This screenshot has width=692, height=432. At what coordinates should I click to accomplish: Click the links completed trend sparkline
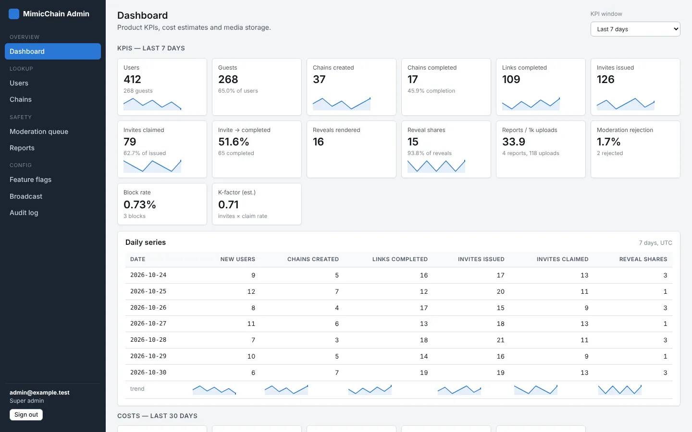[x=370, y=390]
